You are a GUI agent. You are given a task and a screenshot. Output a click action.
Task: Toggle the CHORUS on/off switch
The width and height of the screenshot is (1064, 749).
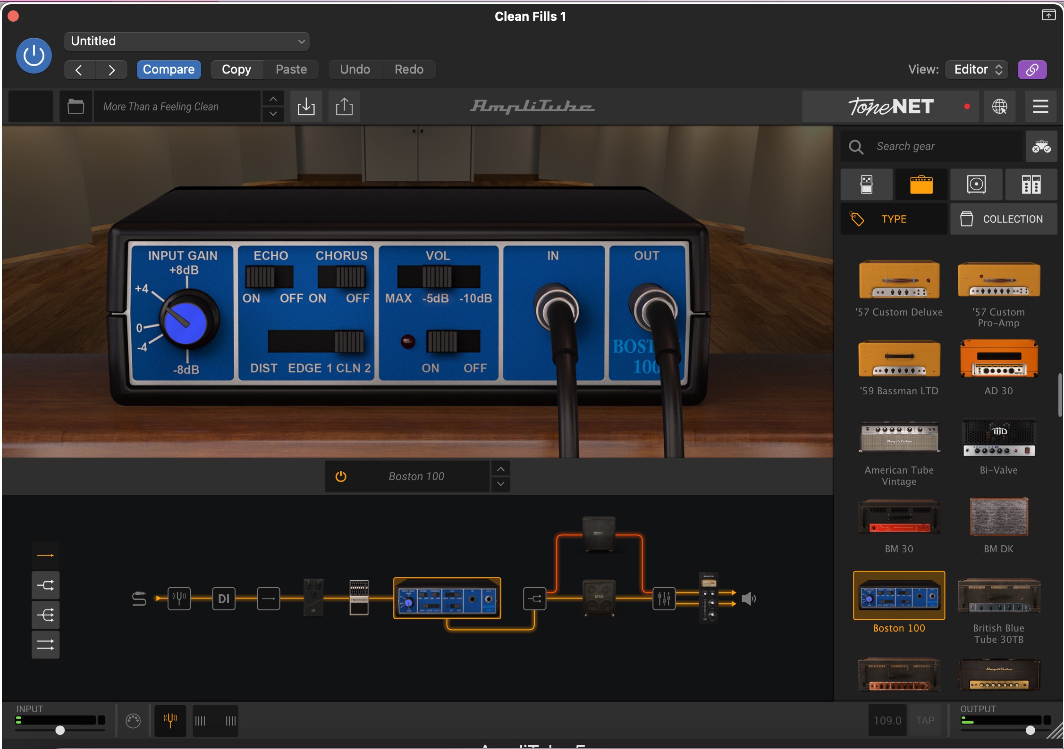341,277
